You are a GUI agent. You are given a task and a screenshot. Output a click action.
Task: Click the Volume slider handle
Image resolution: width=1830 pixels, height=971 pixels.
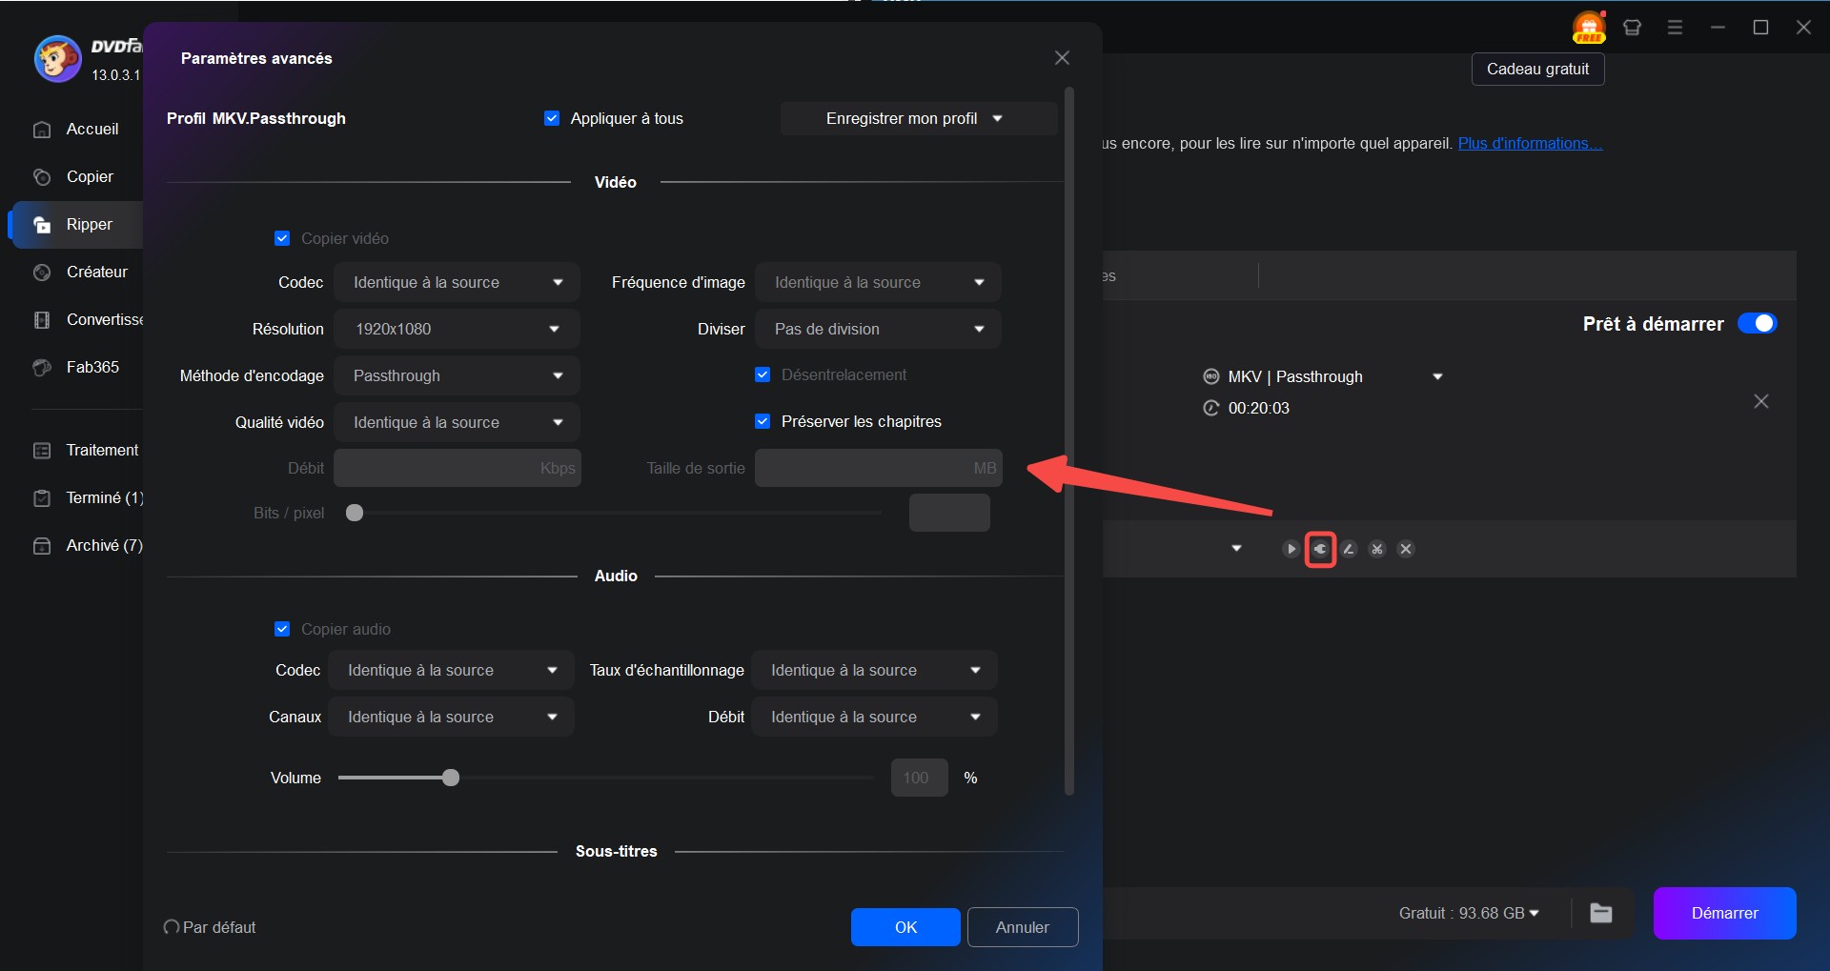tap(451, 778)
